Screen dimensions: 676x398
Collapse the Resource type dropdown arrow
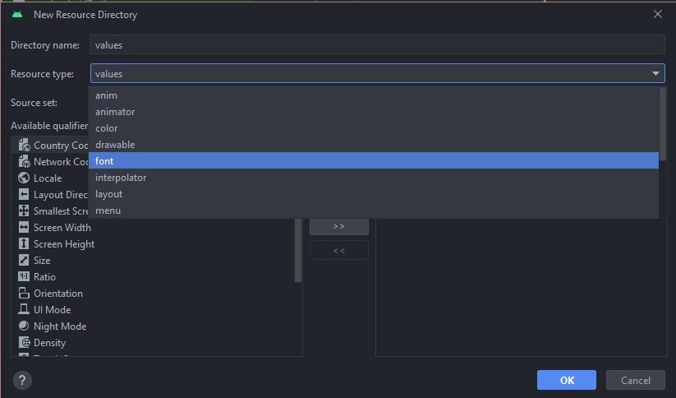pos(655,74)
